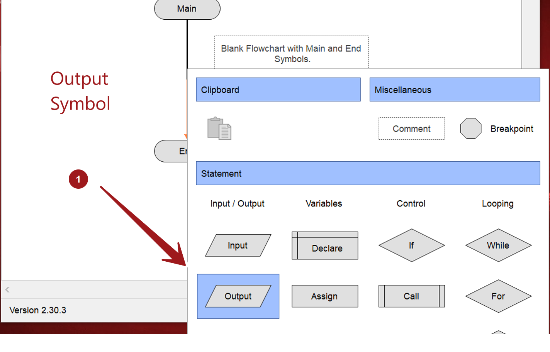Add an Assign statement shape
Viewport: 550px width, 352px height.
coord(325,296)
